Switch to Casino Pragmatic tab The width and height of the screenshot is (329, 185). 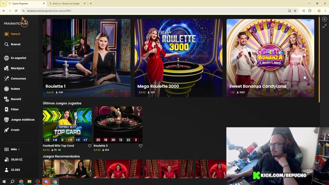25,4
